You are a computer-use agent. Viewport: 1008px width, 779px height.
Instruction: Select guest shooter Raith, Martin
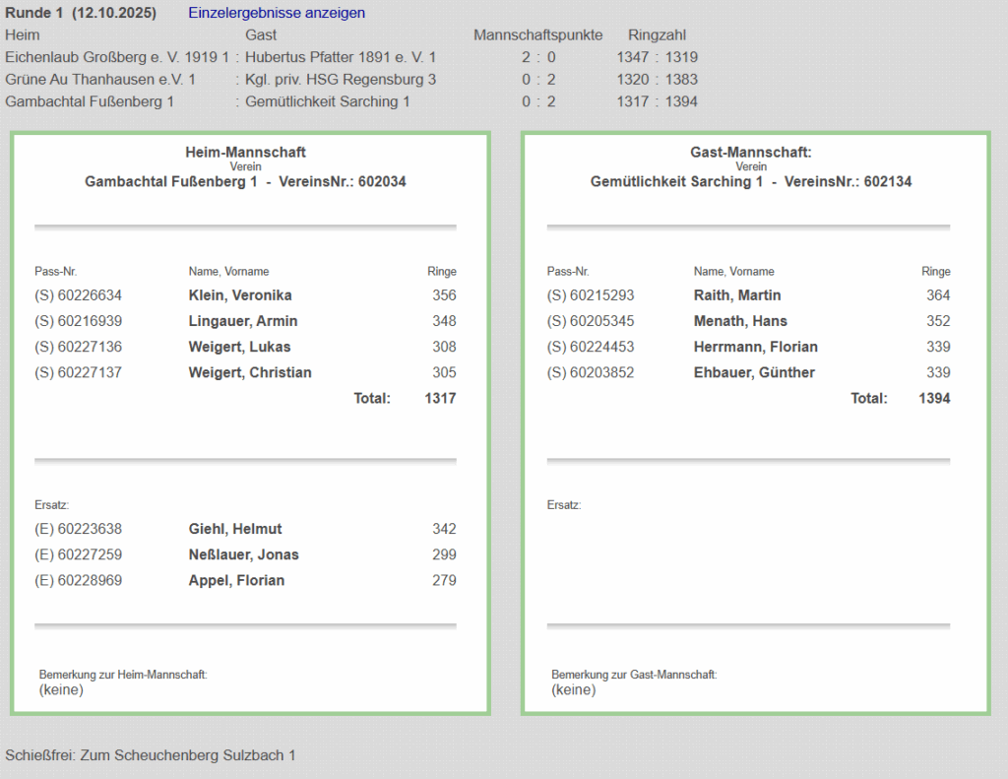(737, 295)
